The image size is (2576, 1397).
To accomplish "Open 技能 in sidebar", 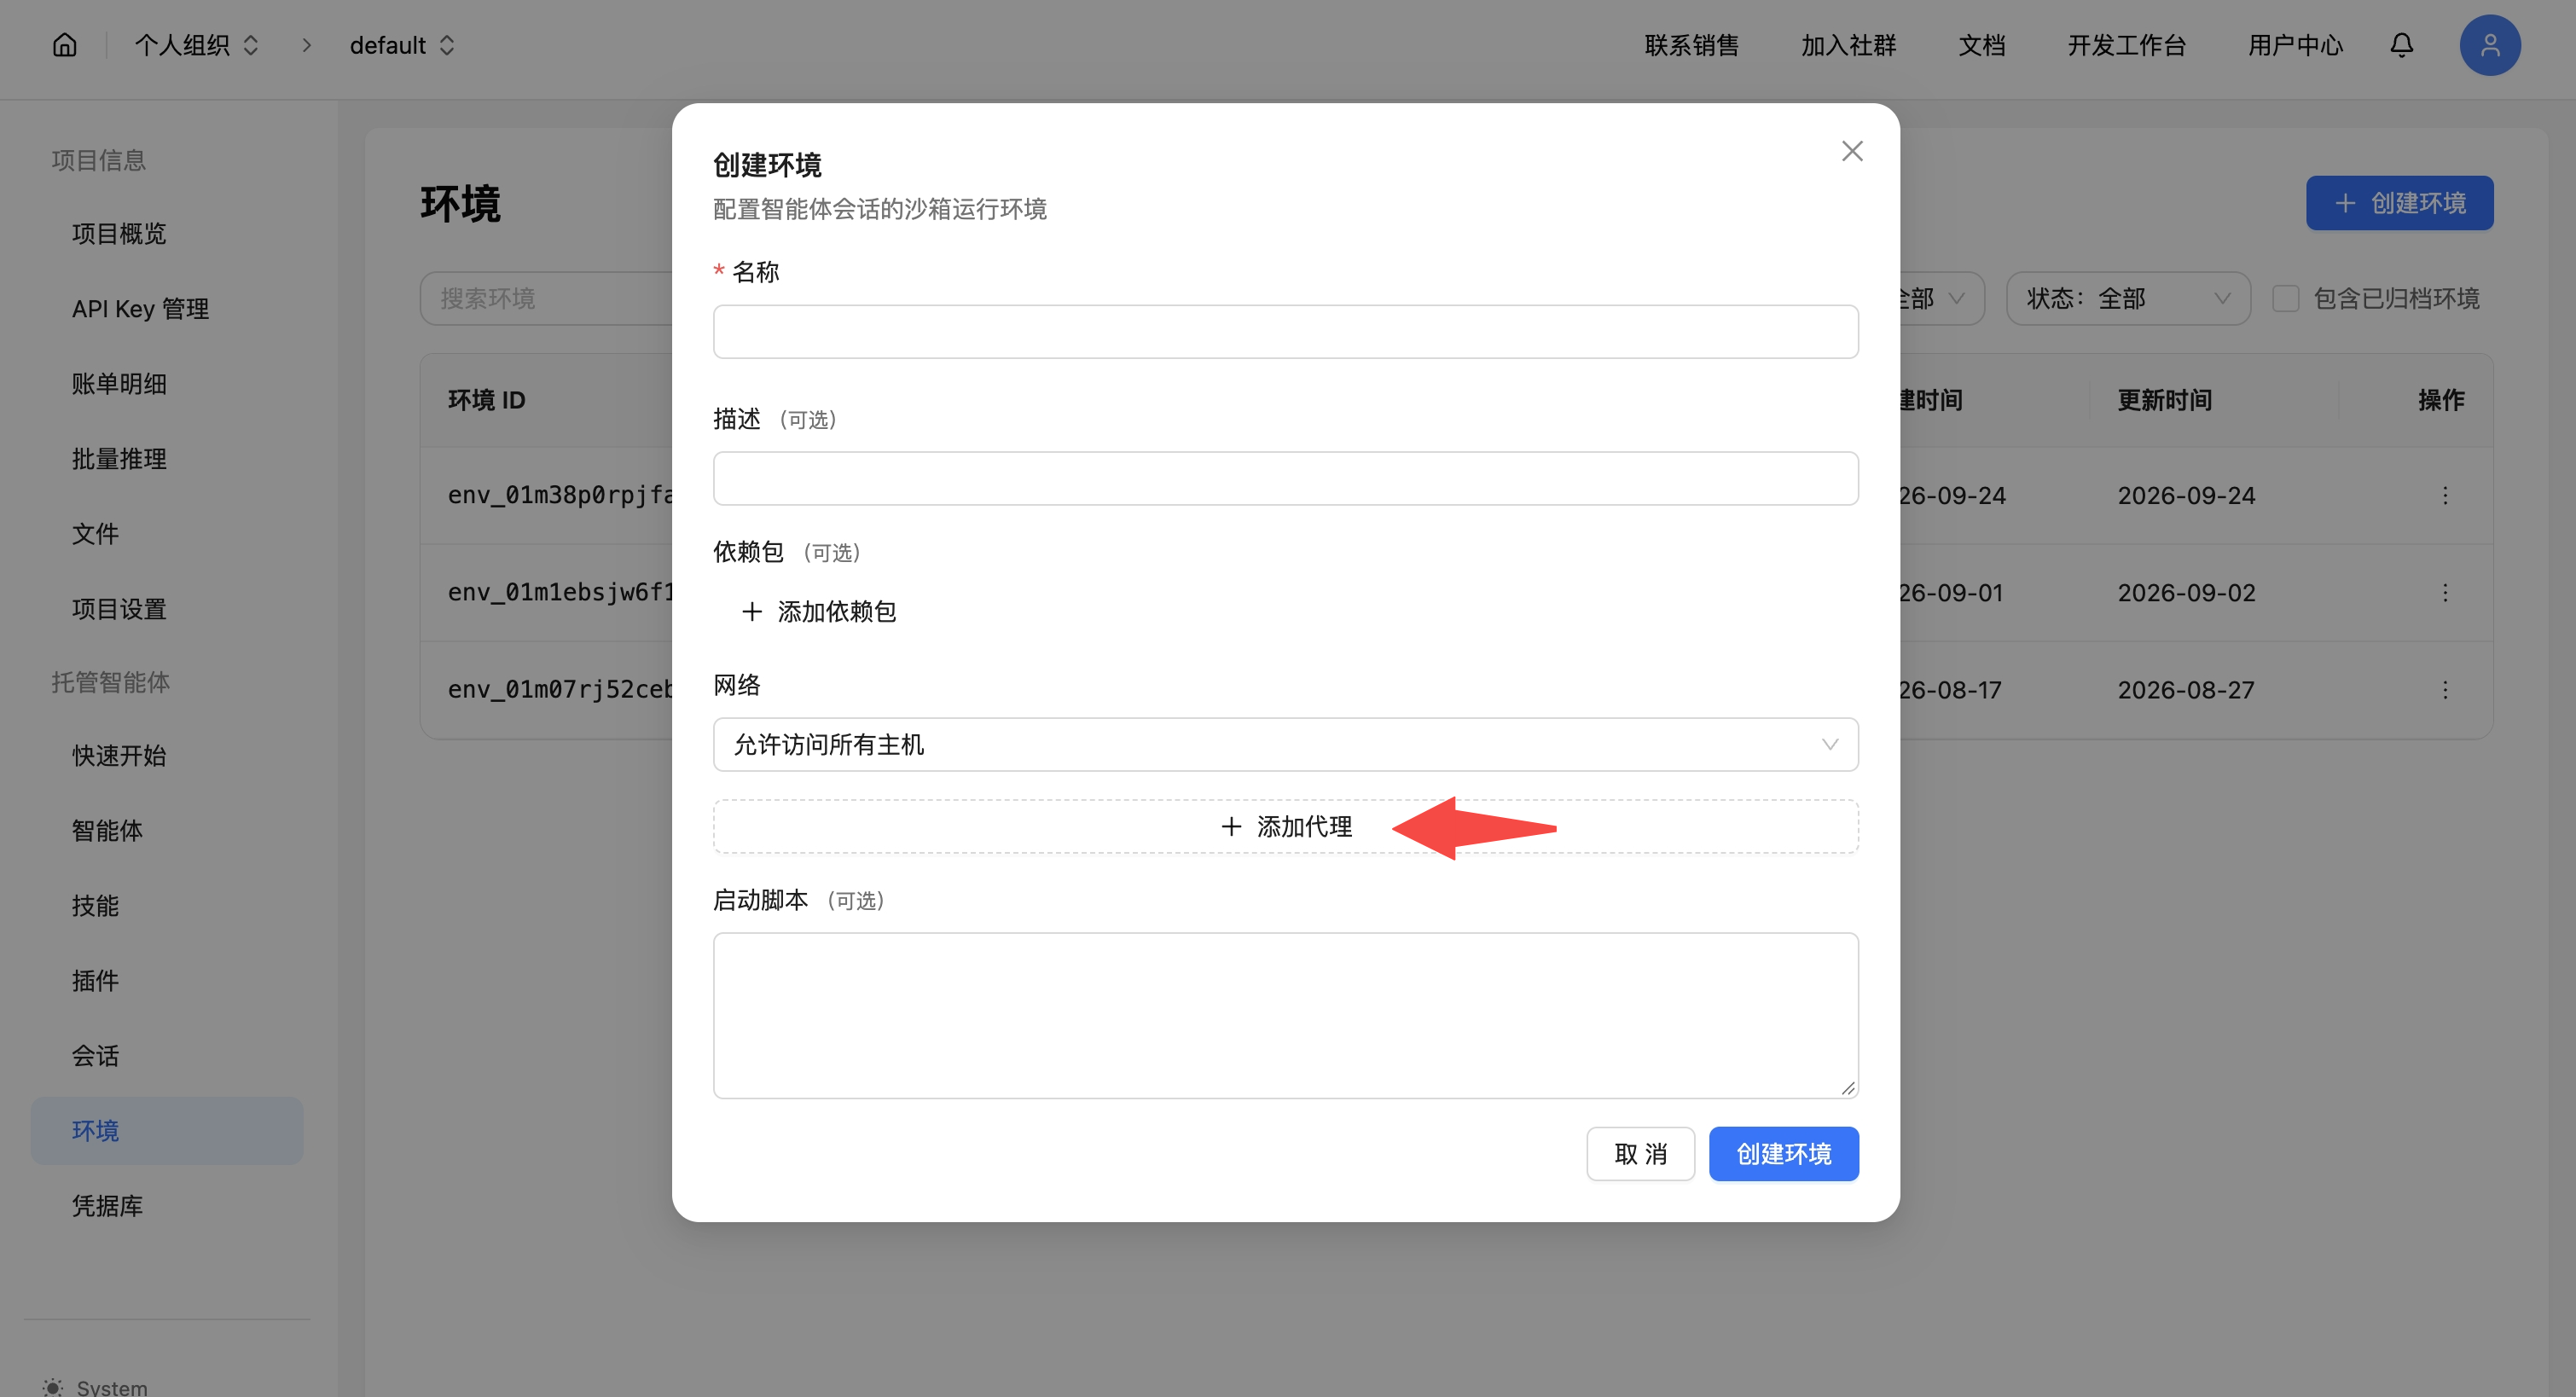I will coord(95,906).
